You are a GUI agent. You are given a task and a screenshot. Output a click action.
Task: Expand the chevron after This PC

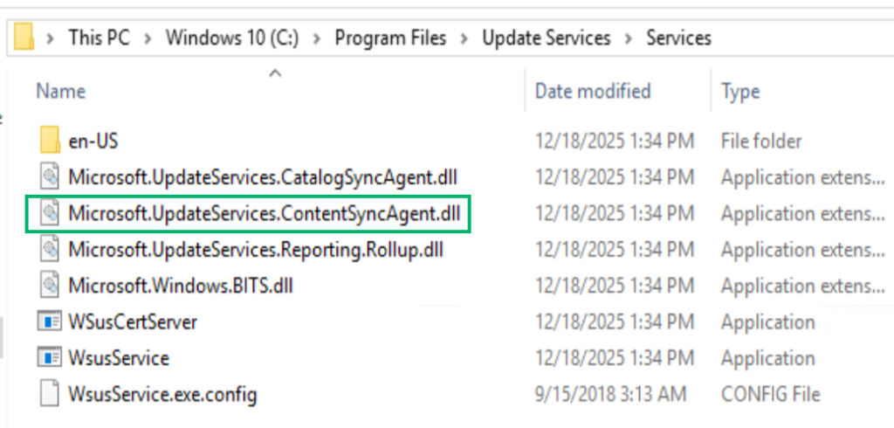point(148,38)
